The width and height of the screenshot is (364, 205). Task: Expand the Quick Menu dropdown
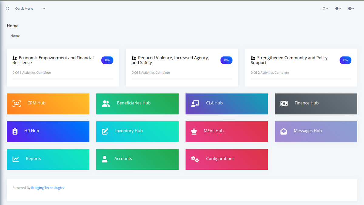(30, 9)
